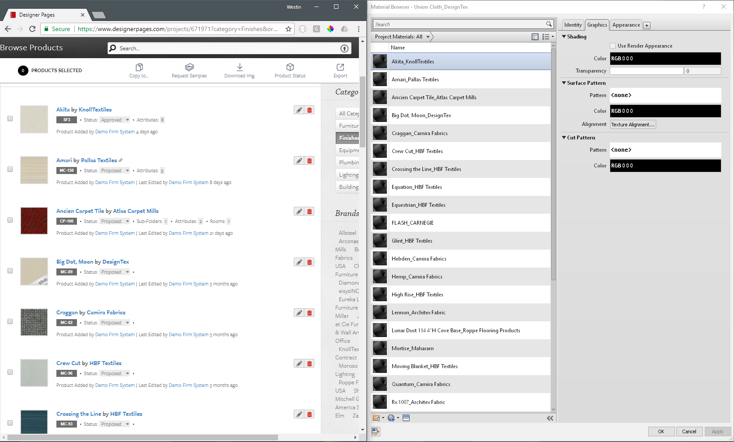Image resolution: width=734 pixels, height=442 pixels.
Task: Delete the Crossing the Line product
Action: point(310,414)
